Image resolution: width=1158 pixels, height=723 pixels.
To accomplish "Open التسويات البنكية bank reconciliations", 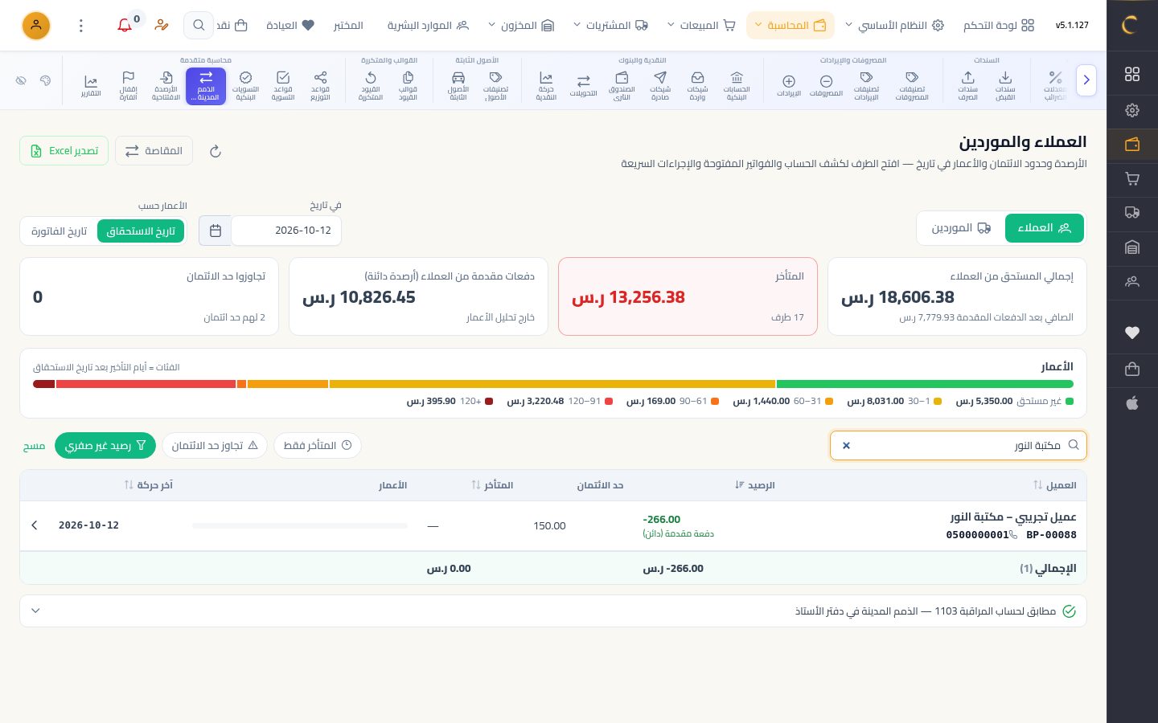I will coord(245,86).
